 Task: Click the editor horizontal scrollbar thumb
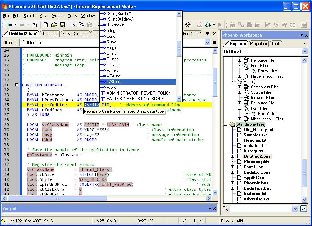[57, 198]
